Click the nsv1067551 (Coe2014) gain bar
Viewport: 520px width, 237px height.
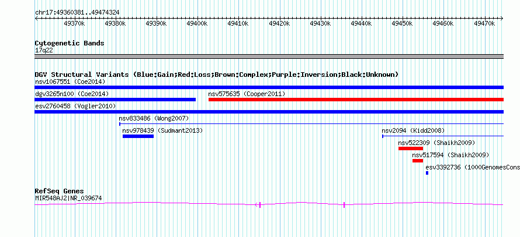pos(269,87)
